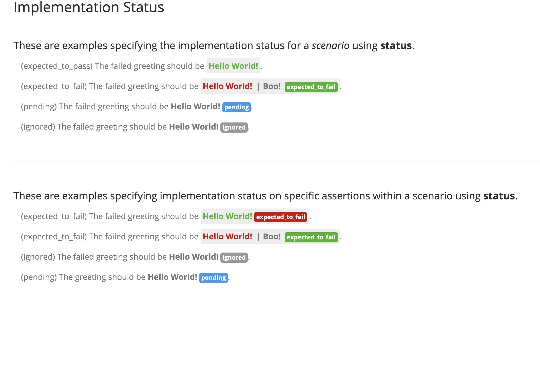The width and height of the screenshot is (540, 374).
Task: Click the green expected_to_fail badge in second section
Action: [311, 237]
